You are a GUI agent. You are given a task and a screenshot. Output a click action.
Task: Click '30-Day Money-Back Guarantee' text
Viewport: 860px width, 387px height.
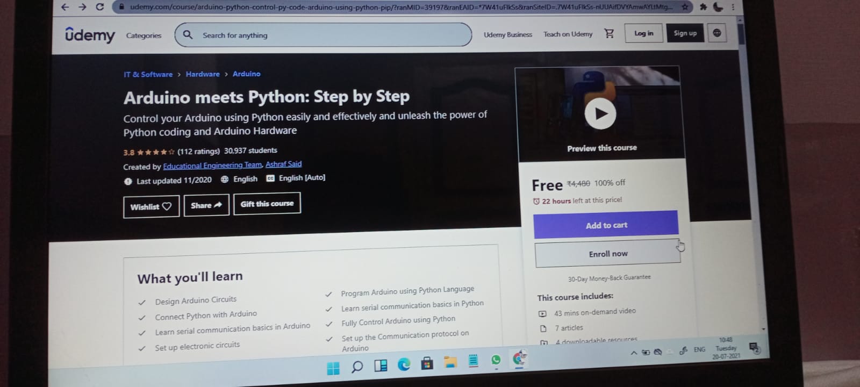coord(609,278)
